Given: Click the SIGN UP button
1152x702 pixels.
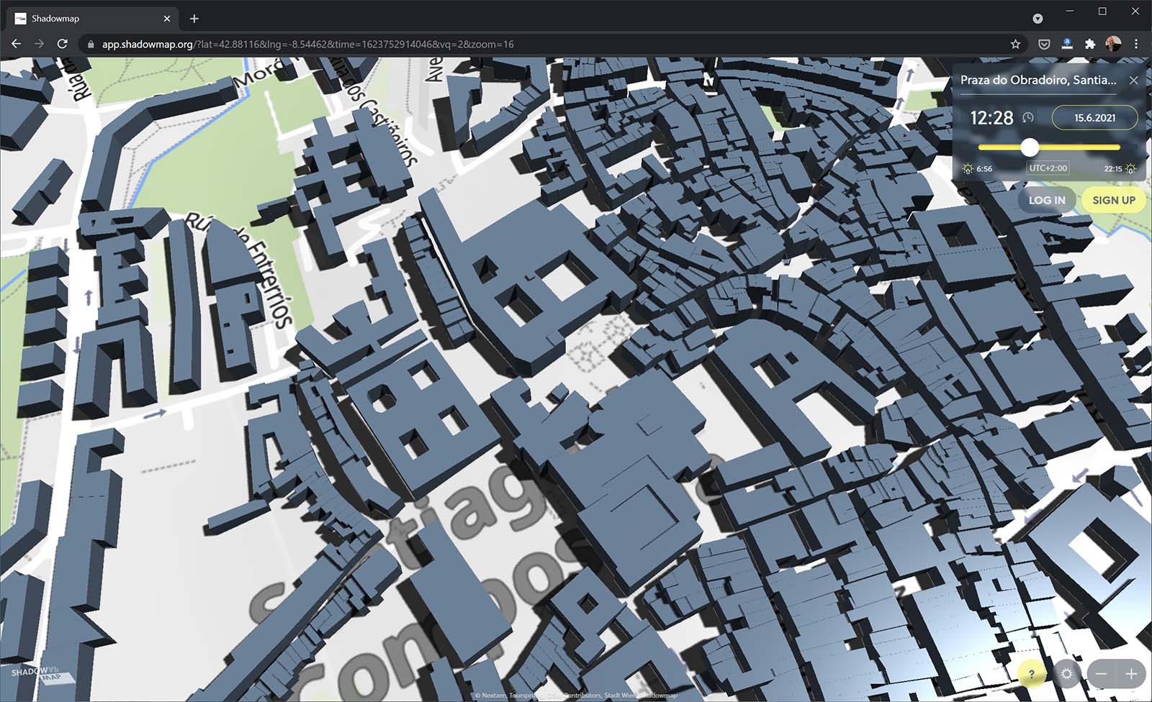Looking at the screenshot, I should click(x=1114, y=200).
